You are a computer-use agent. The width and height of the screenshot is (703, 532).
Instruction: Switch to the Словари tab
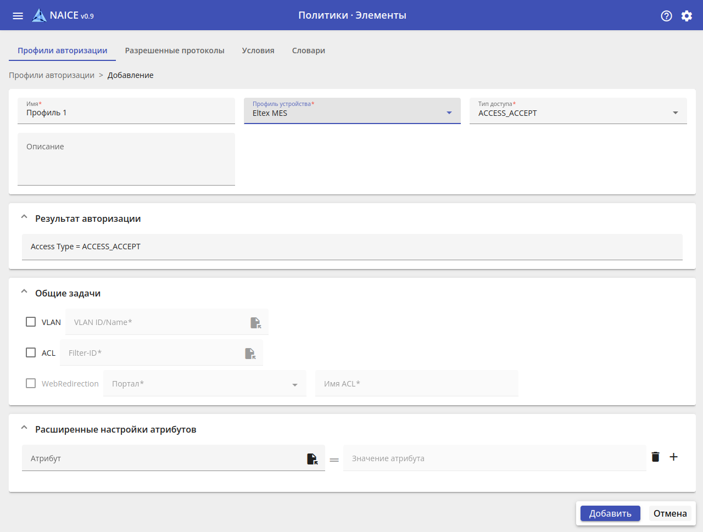(x=309, y=51)
